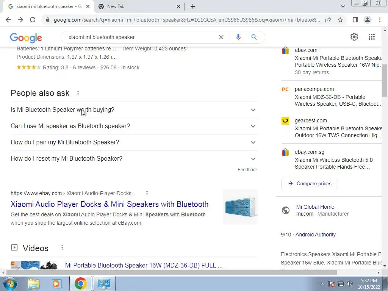Click the taskbar clock showing 5:32 PM
This screenshot has height=291, width=388.
pyautogui.click(x=369, y=284)
